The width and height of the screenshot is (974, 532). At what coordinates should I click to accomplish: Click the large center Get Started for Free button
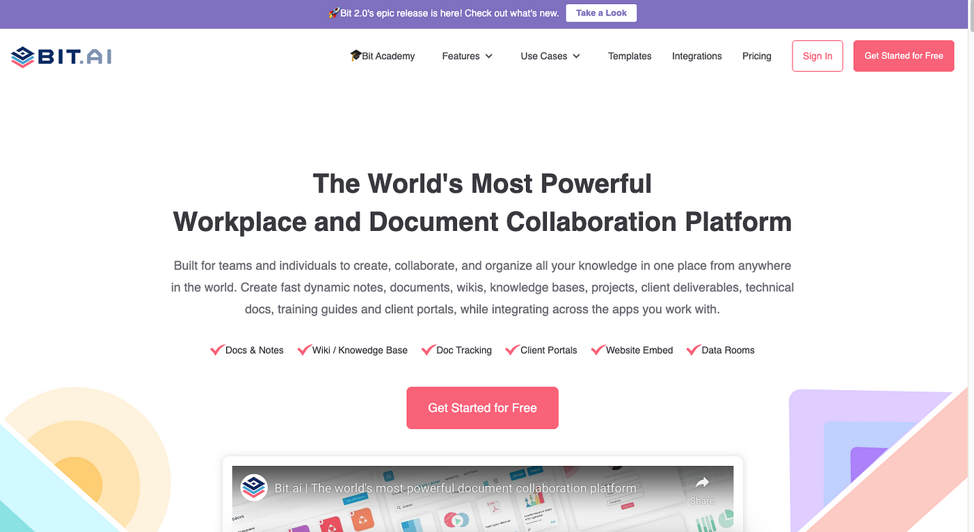coord(482,408)
